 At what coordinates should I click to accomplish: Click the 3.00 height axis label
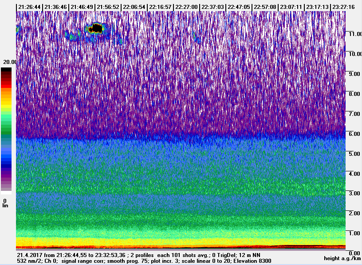point(354,193)
